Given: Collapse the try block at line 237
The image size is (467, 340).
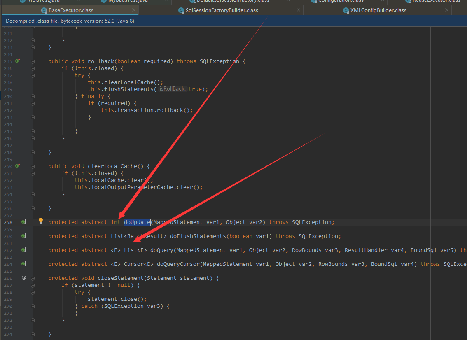Looking at the screenshot, I should coord(33,75).
